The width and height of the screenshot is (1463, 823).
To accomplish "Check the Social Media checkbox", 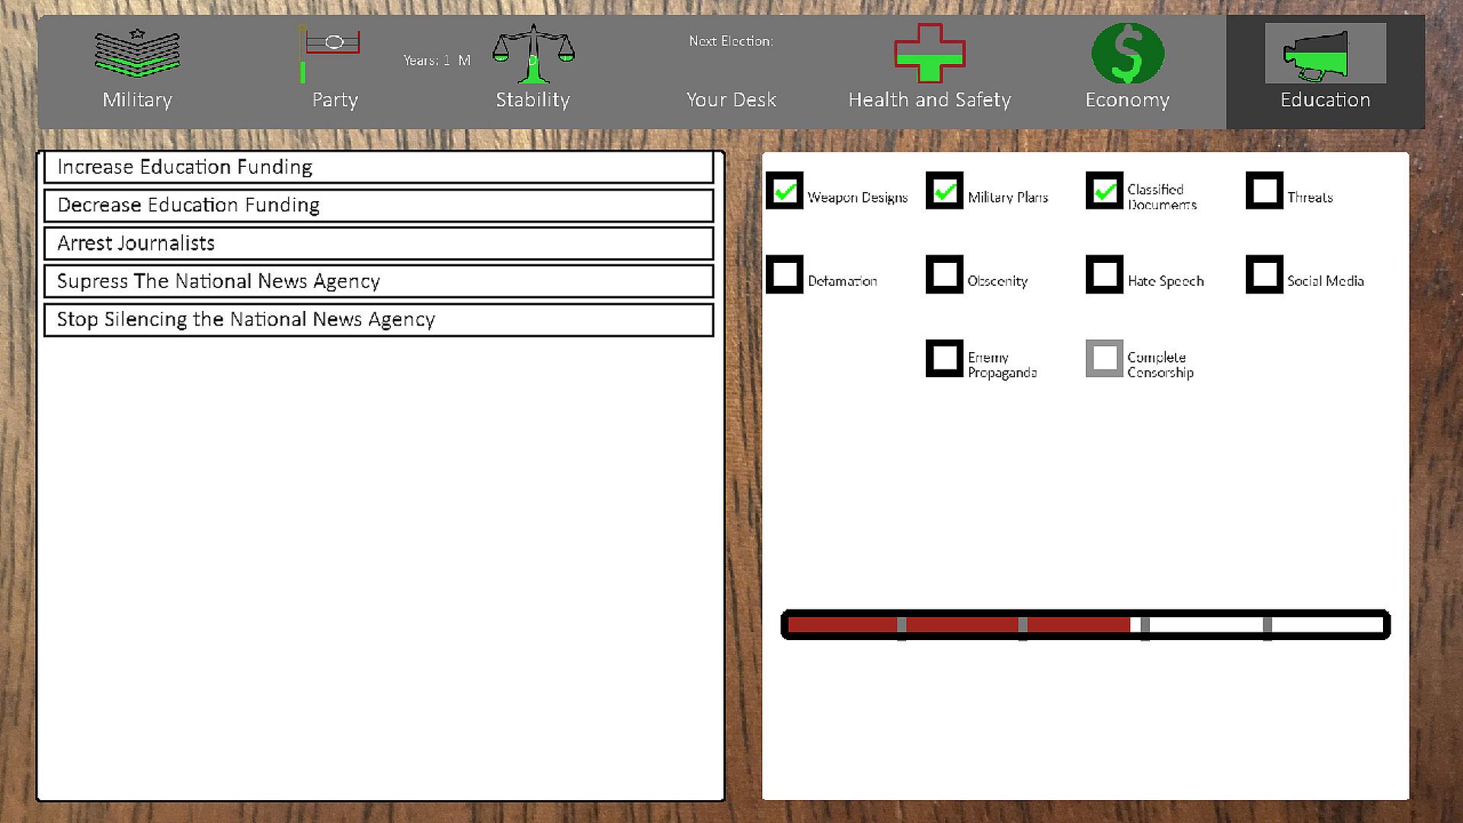I will coord(1264,274).
